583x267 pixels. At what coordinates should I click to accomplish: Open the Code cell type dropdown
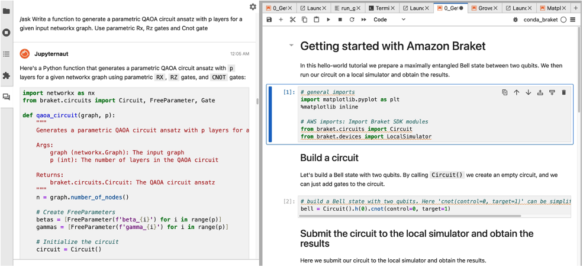tap(389, 20)
